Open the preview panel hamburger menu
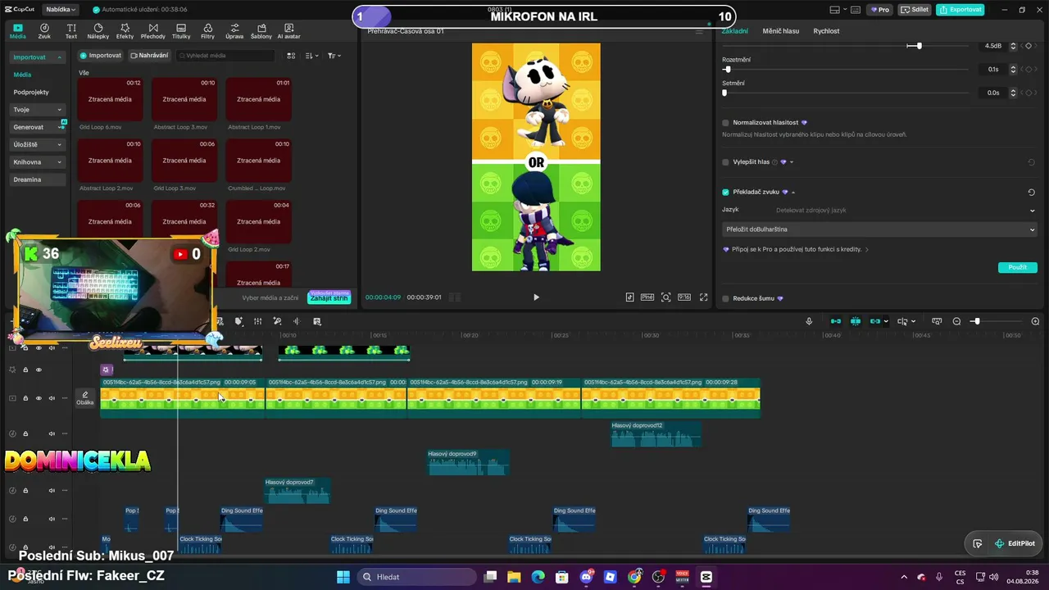Screen dimensions: 1049x590 tap(699, 31)
